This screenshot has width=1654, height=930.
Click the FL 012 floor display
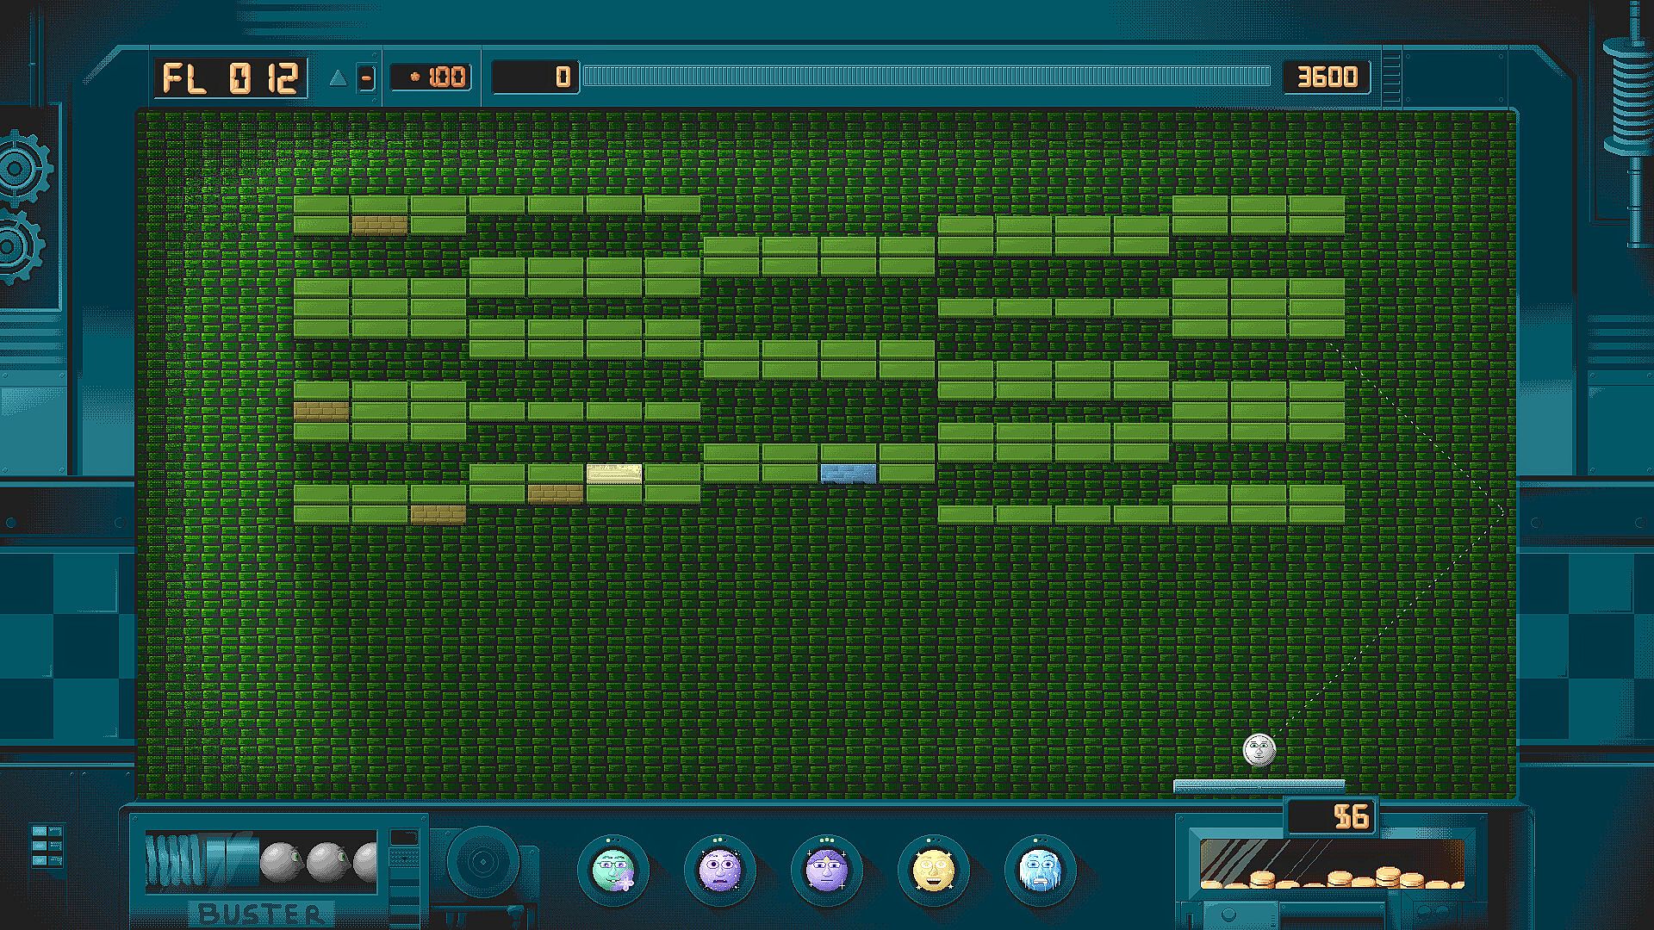[231, 78]
